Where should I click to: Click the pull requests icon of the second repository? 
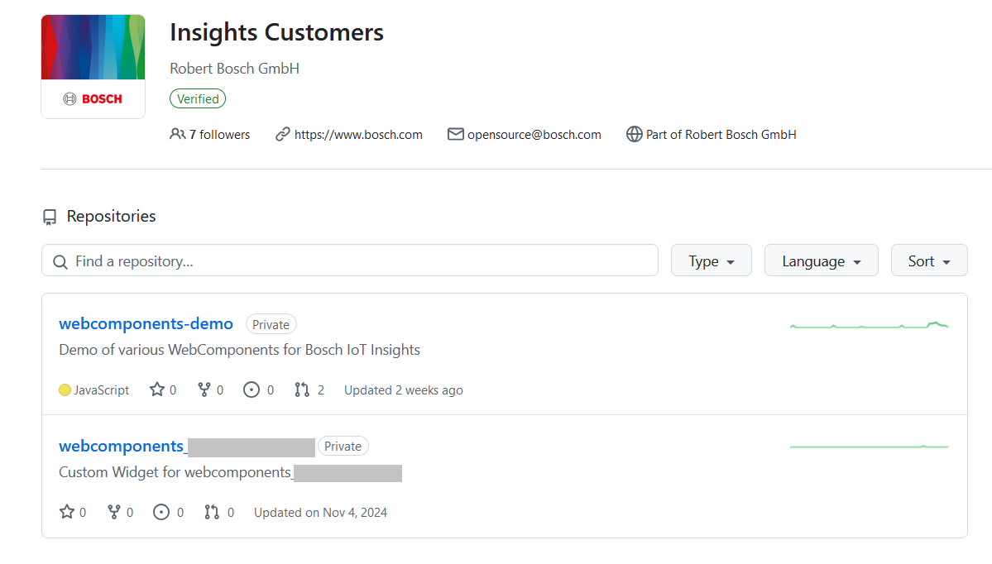pyautogui.click(x=212, y=512)
